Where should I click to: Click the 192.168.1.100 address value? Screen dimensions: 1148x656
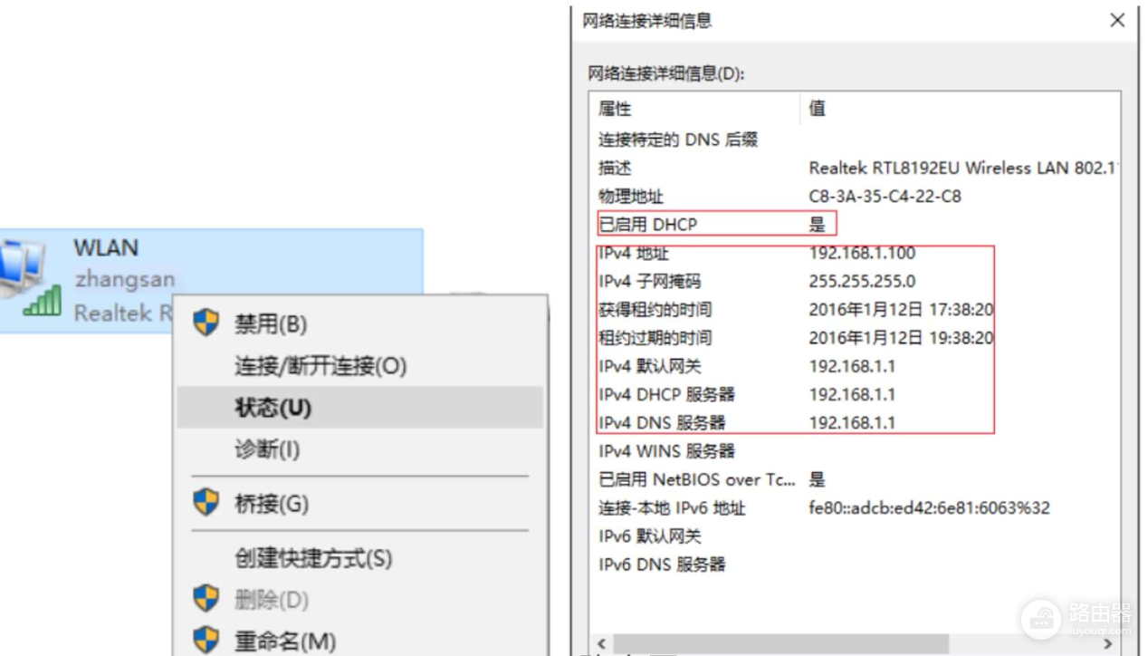point(862,253)
